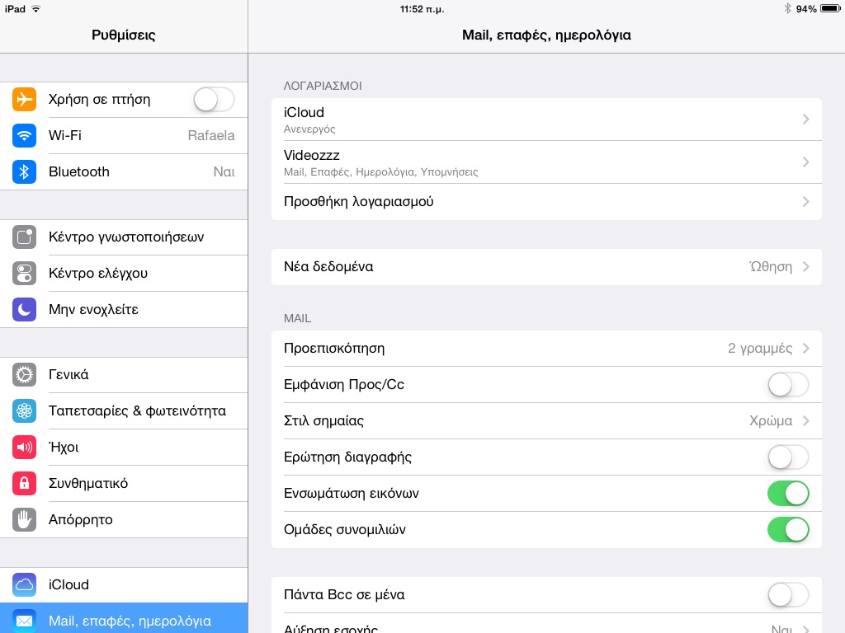Screen dimensions: 845x633
Task: Tap the gear icon for Γενικά
Action: pos(24,375)
